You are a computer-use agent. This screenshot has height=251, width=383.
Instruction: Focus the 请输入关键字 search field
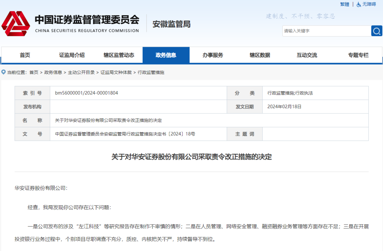pos(327,31)
